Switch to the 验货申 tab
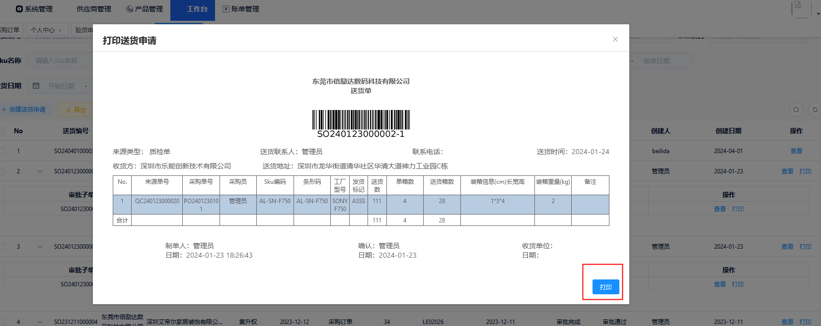Screen dimensions: 821x326 [83, 30]
